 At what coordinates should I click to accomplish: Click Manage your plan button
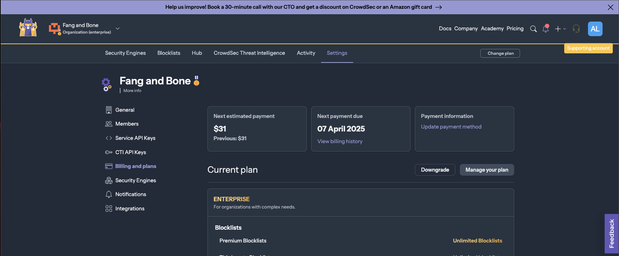coord(486,170)
